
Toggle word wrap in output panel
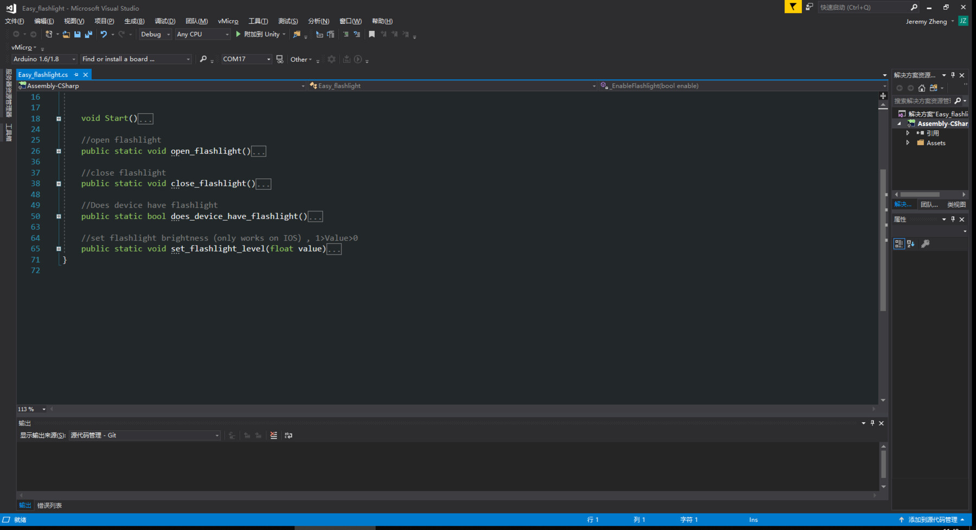[x=288, y=435]
